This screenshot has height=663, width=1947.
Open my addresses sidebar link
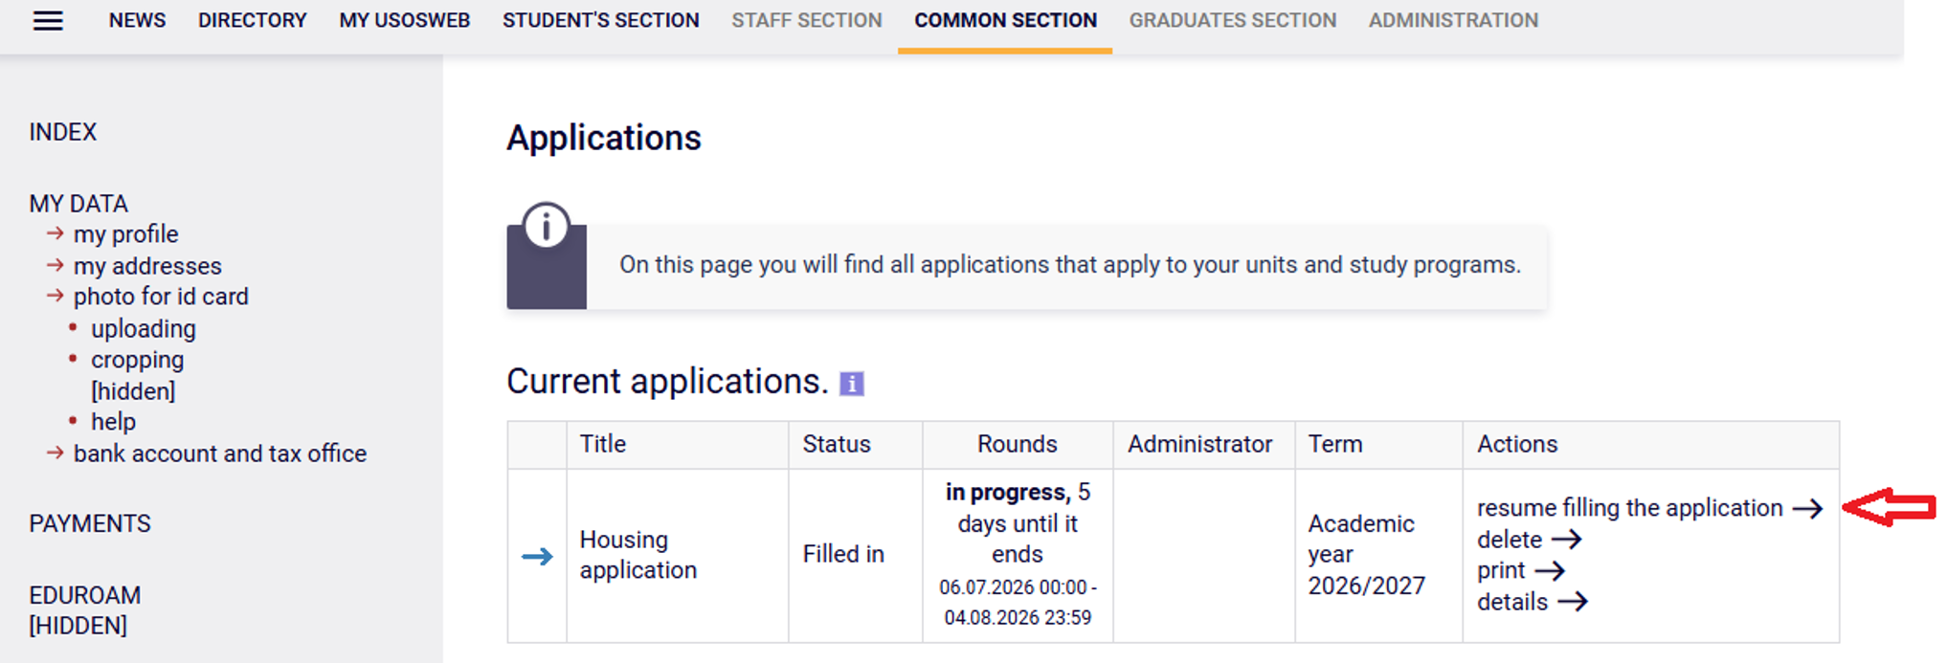[x=147, y=266]
